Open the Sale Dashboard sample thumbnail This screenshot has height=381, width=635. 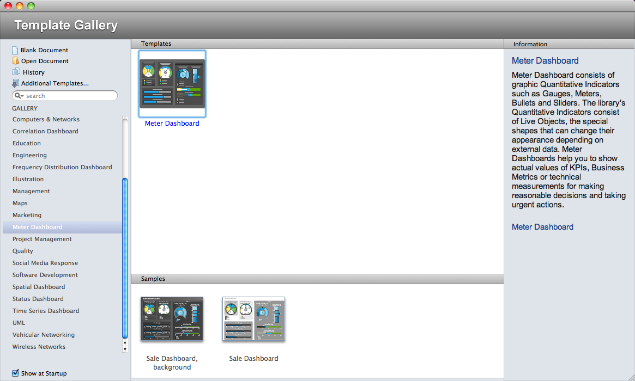click(253, 319)
